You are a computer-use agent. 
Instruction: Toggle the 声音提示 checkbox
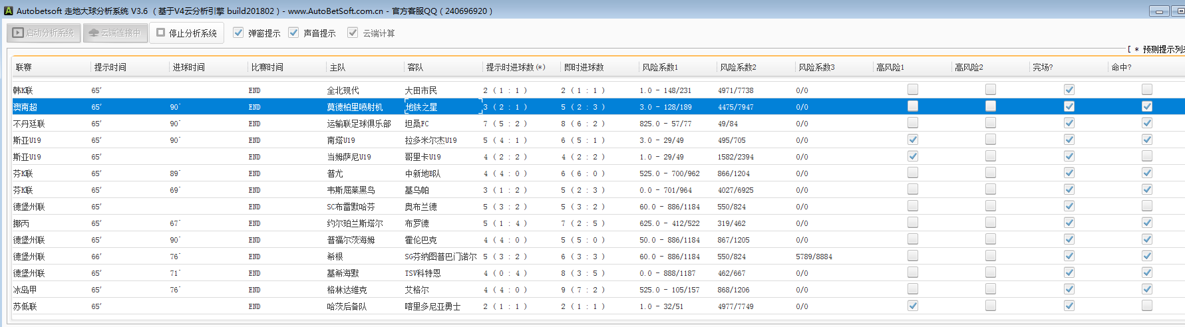[293, 33]
